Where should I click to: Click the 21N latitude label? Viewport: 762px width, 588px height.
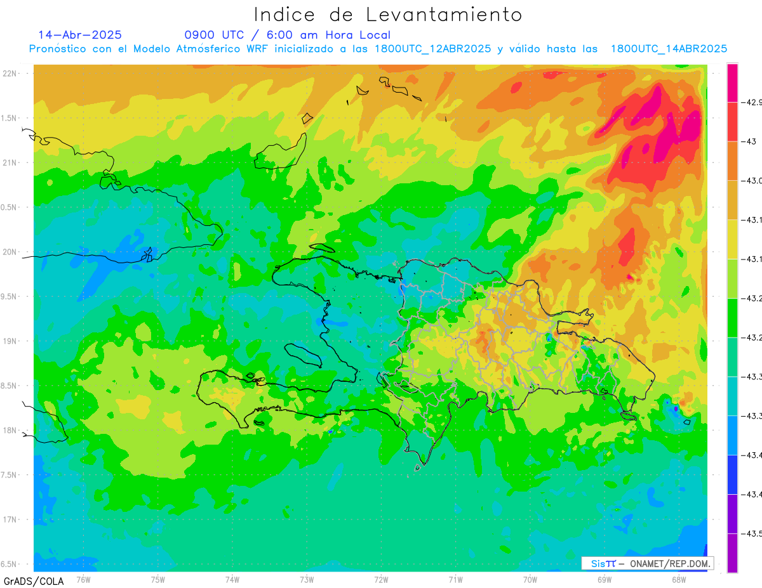click(10, 163)
